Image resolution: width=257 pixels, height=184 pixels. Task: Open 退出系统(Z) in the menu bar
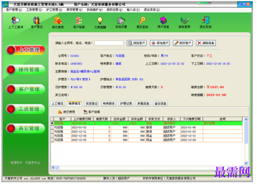coord(152,10)
